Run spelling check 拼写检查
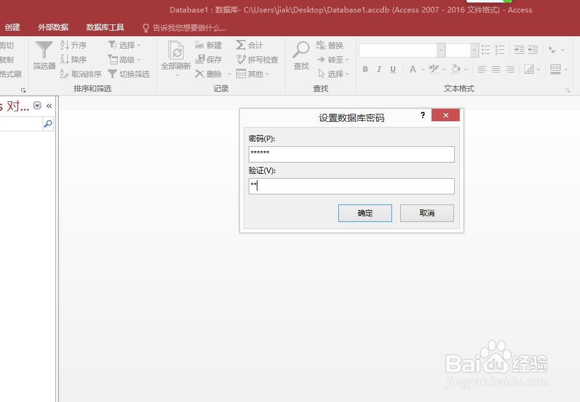The width and height of the screenshot is (580, 402). click(x=257, y=59)
